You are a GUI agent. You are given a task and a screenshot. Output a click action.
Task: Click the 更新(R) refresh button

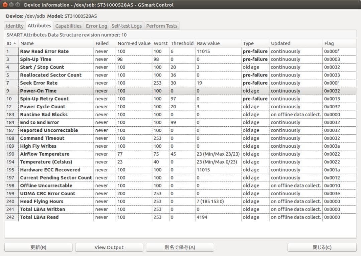tap(38, 247)
